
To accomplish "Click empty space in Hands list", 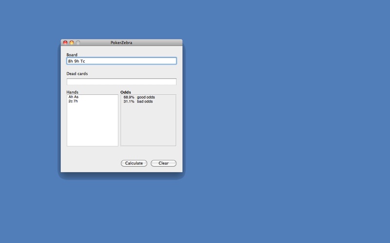I will pos(93,126).
